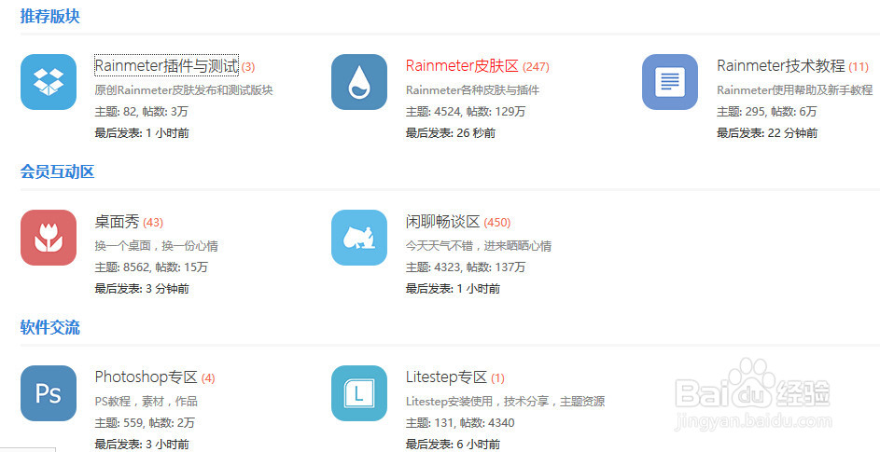Click today's post count (11) beside Rainmeter技术教程
Image resolution: width=880 pixels, height=452 pixels.
859,67
